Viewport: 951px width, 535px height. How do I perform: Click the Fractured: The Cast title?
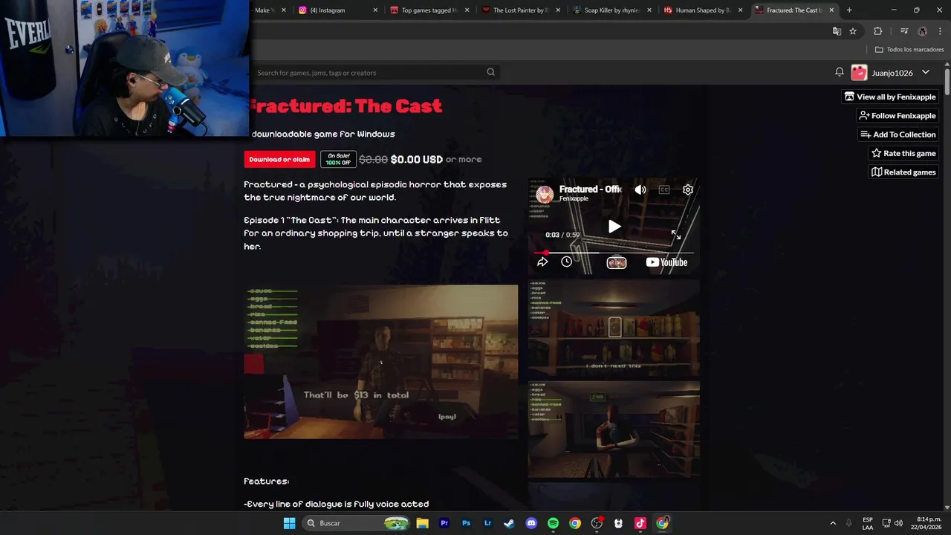tap(343, 106)
